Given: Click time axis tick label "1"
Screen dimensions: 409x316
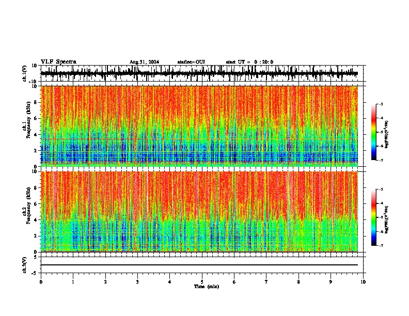Looking at the screenshot, I should click(x=73, y=282).
